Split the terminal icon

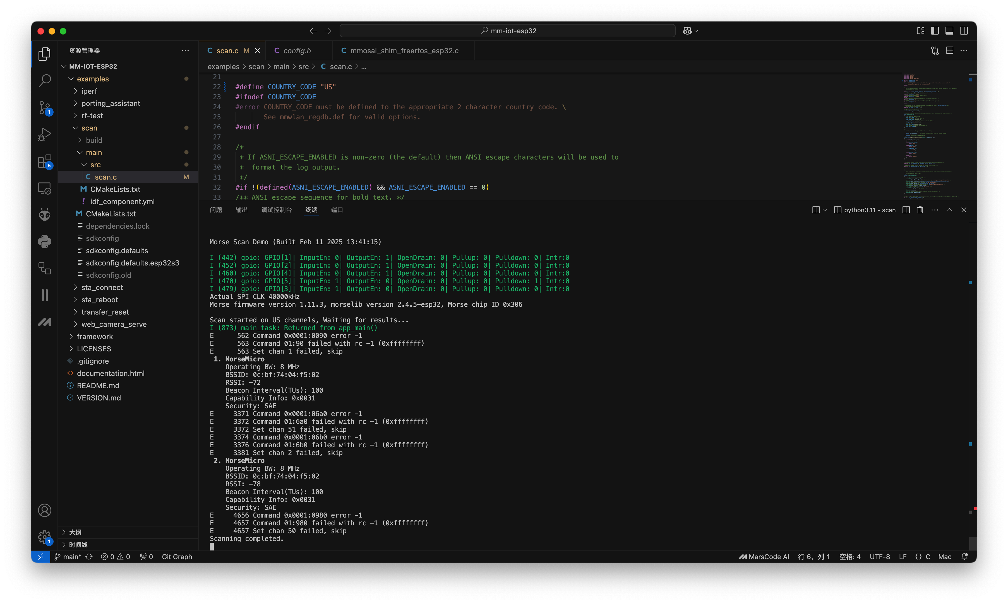point(906,210)
